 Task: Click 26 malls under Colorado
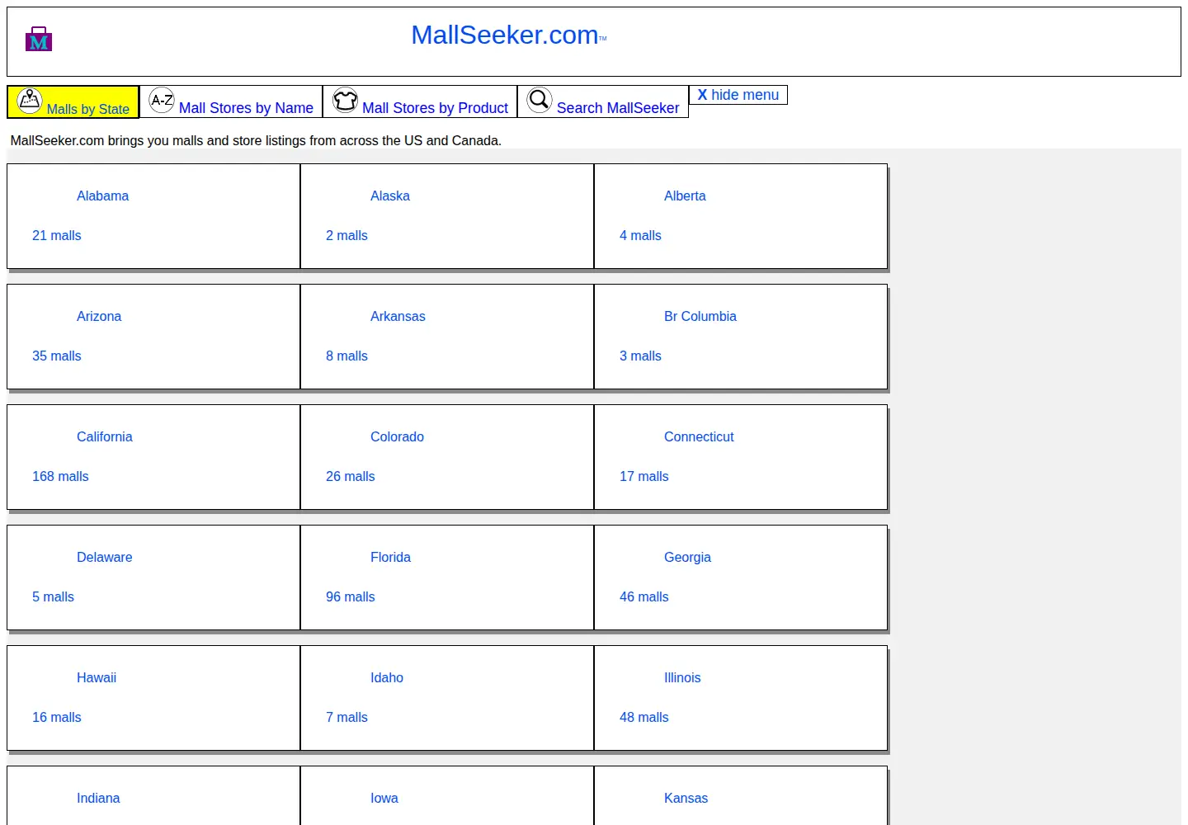tap(351, 476)
